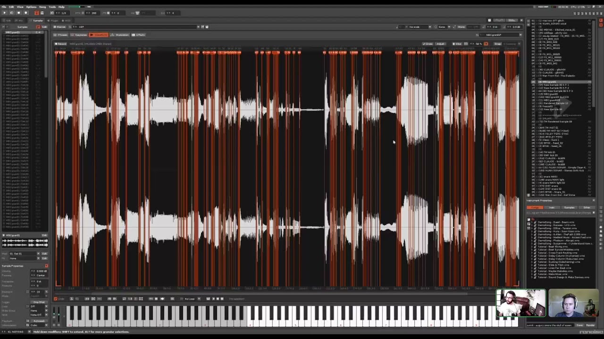Click the Undo icon below the waveform
The height and width of the screenshot is (339, 604).
[56, 299]
